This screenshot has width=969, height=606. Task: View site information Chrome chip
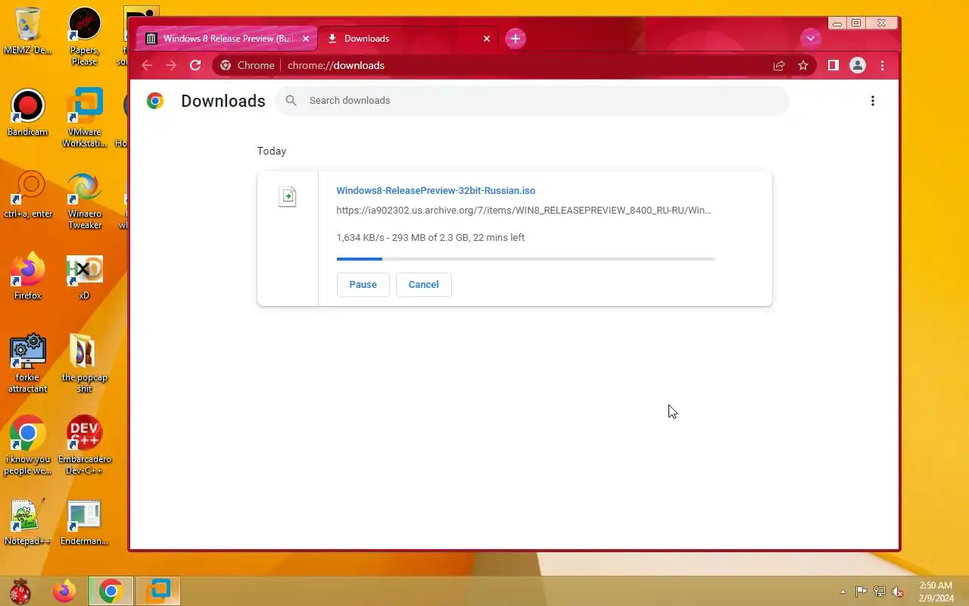248,65
